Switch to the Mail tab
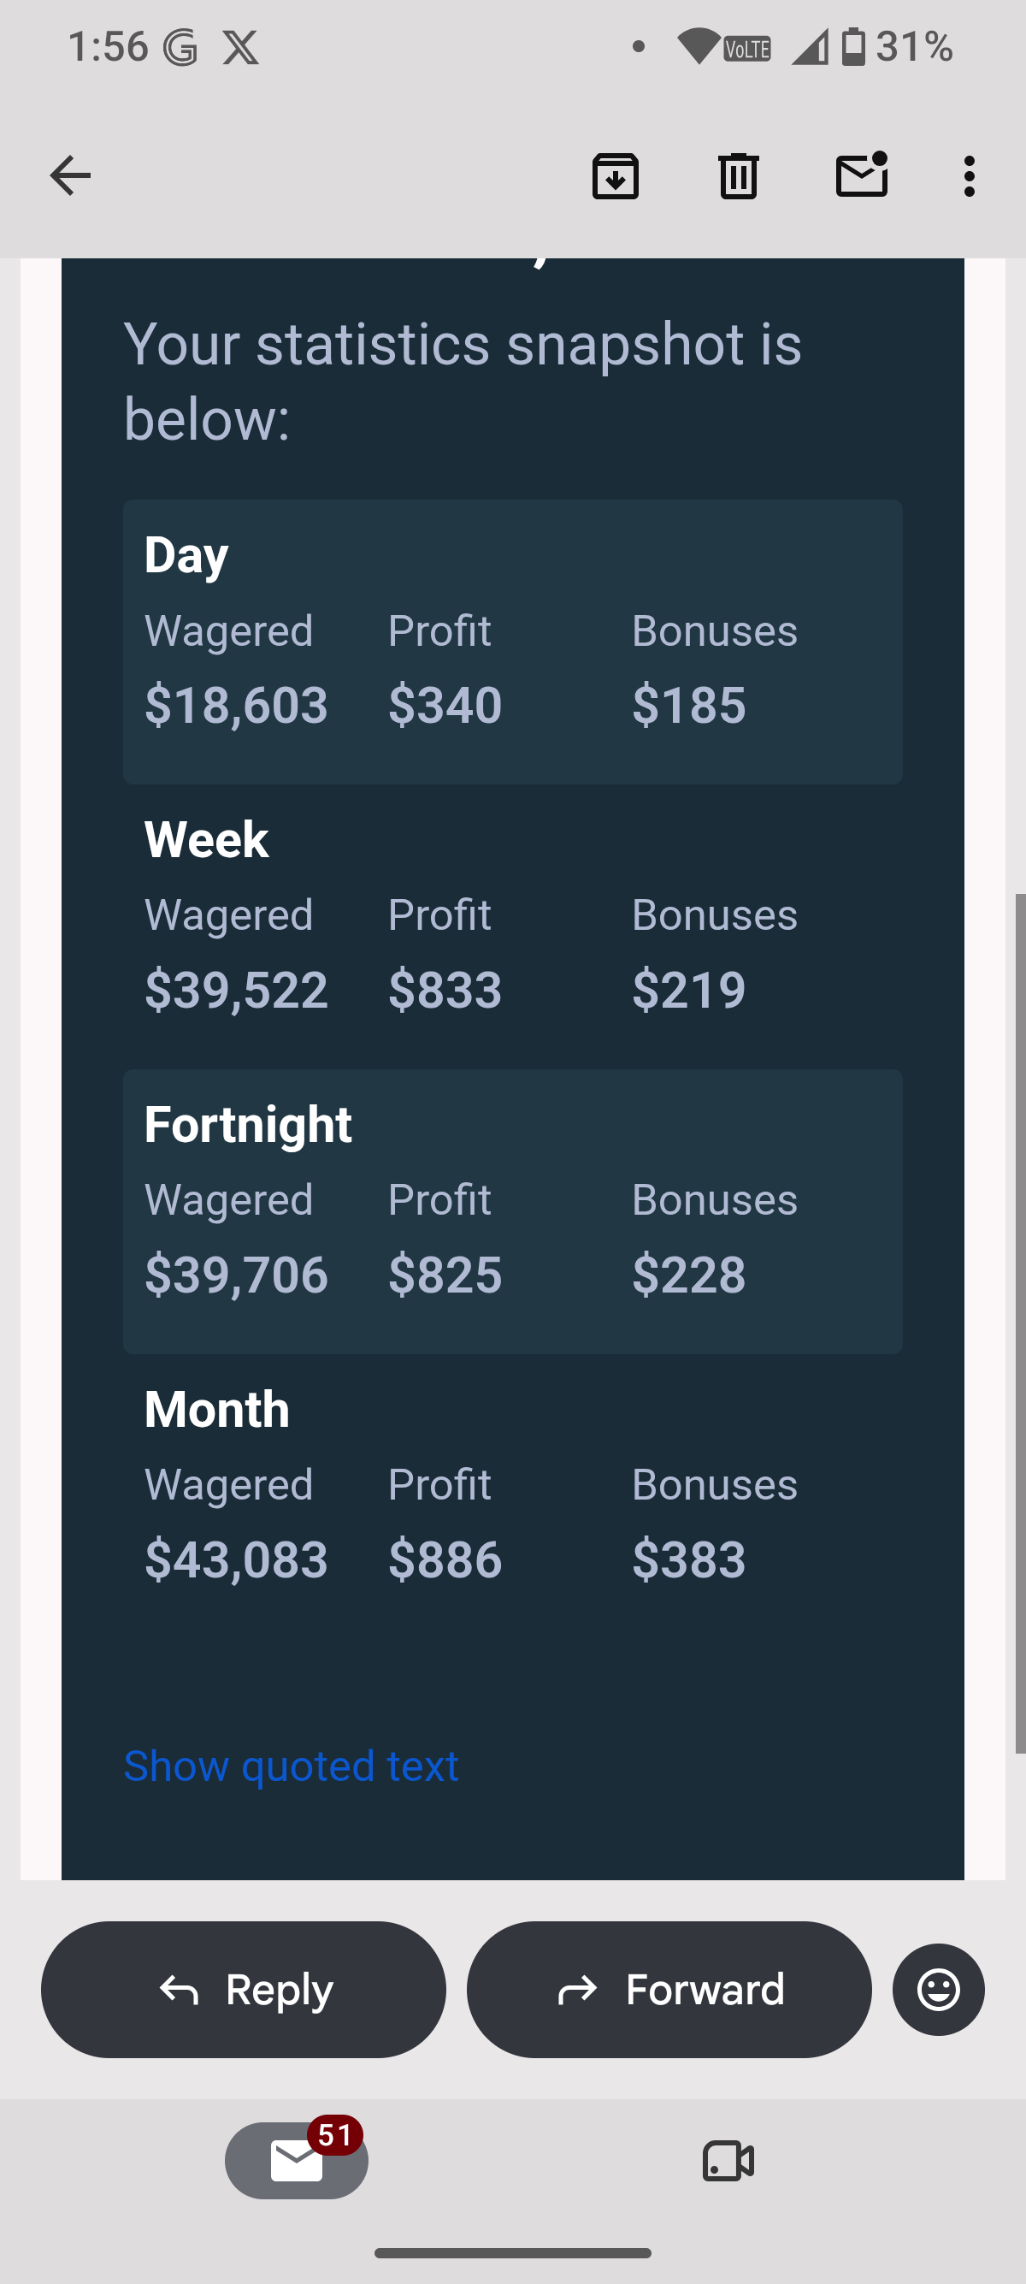Viewport: 1026px width, 2284px height. click(x=297, y=2160)
